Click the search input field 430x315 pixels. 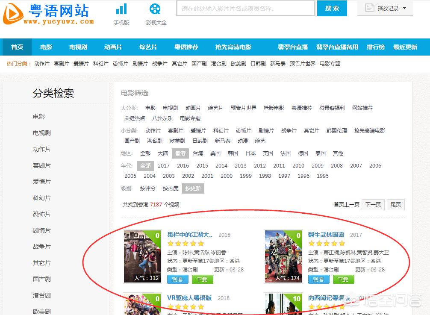pyautogui.click(x=245, y=9)
